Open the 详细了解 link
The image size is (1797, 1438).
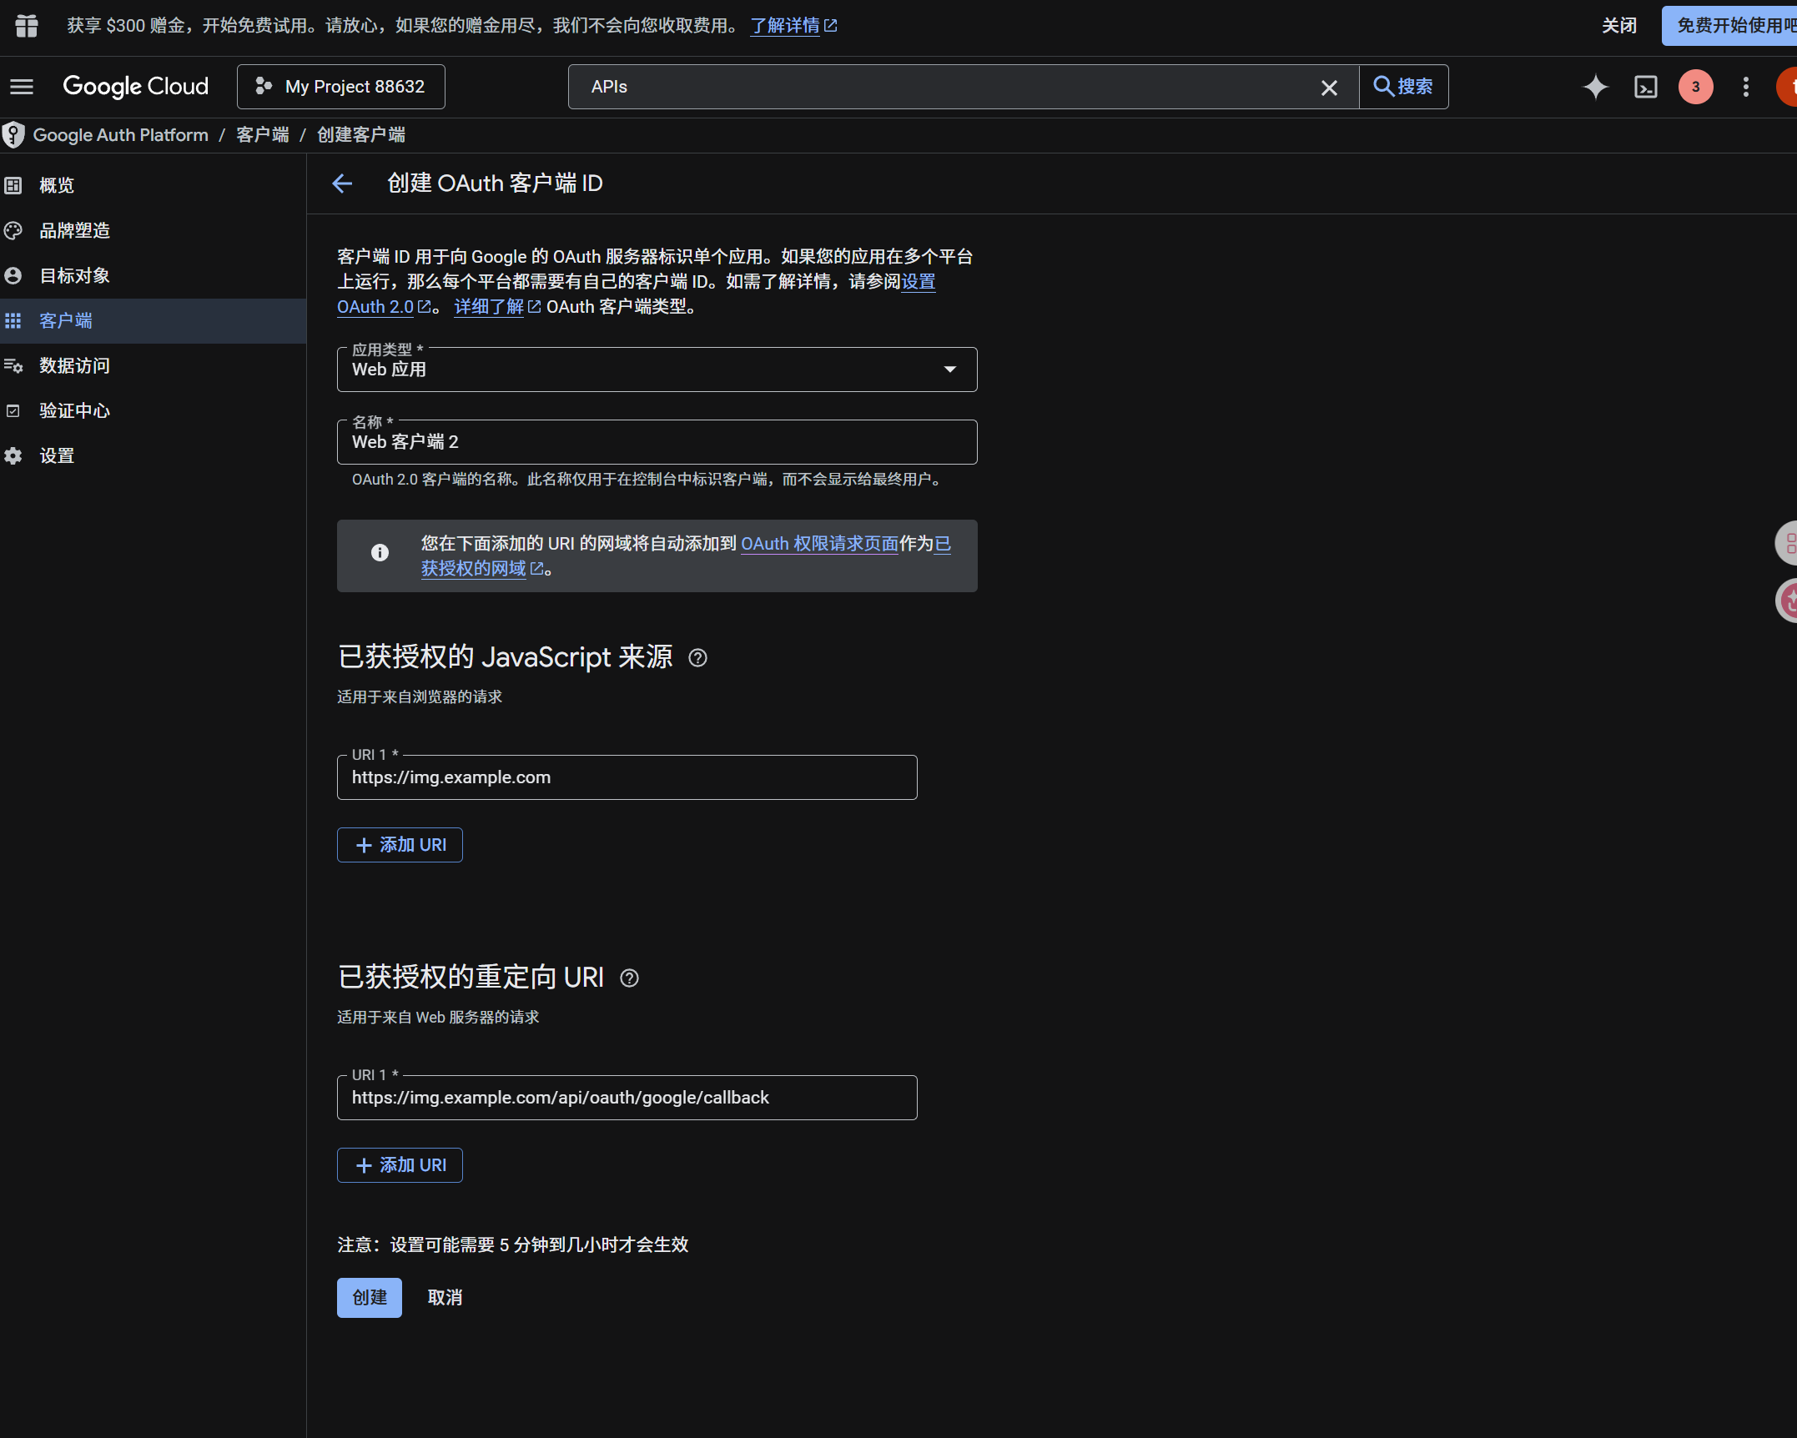[x=497, y=307]
